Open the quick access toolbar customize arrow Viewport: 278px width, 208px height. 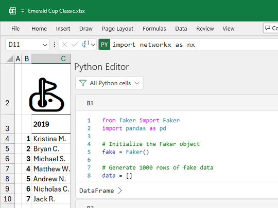(23, 11)
